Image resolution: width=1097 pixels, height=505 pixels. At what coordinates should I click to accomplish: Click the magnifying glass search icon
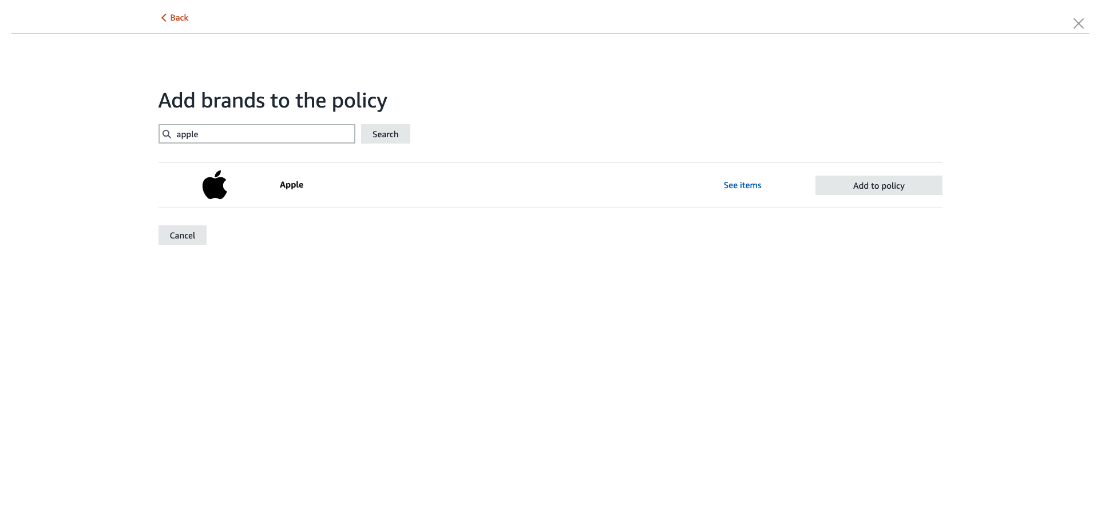tap(167, 134)
